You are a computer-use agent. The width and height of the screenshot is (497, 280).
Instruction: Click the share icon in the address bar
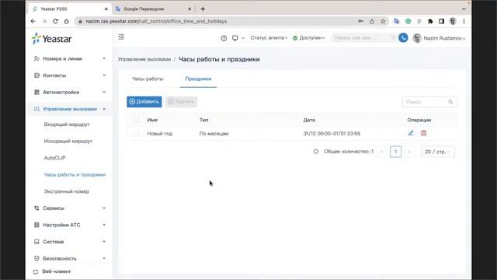[372, 21]
